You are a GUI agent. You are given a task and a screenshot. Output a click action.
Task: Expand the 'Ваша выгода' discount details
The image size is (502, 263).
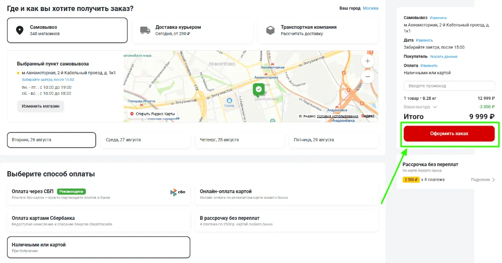(435, 107)
